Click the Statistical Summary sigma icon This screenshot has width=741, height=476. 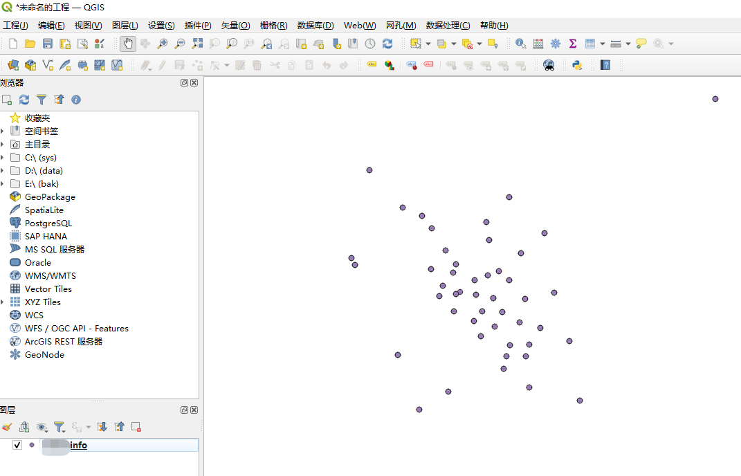point(573,44)
